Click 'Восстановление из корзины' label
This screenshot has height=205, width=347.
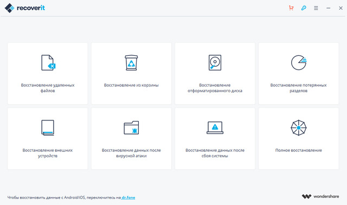click(x=131, y=85)
